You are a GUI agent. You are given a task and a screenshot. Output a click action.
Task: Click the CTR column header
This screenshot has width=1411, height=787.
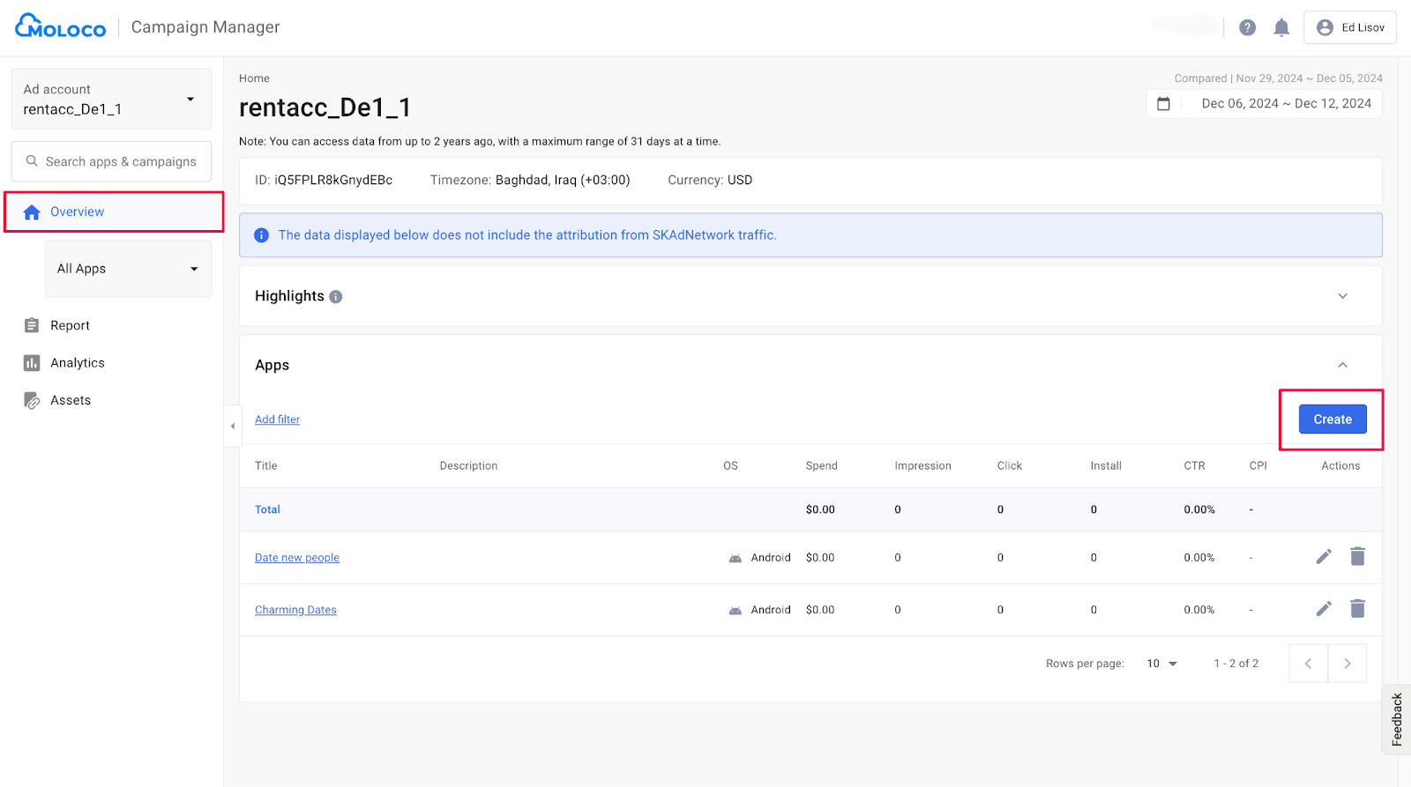1194,466
